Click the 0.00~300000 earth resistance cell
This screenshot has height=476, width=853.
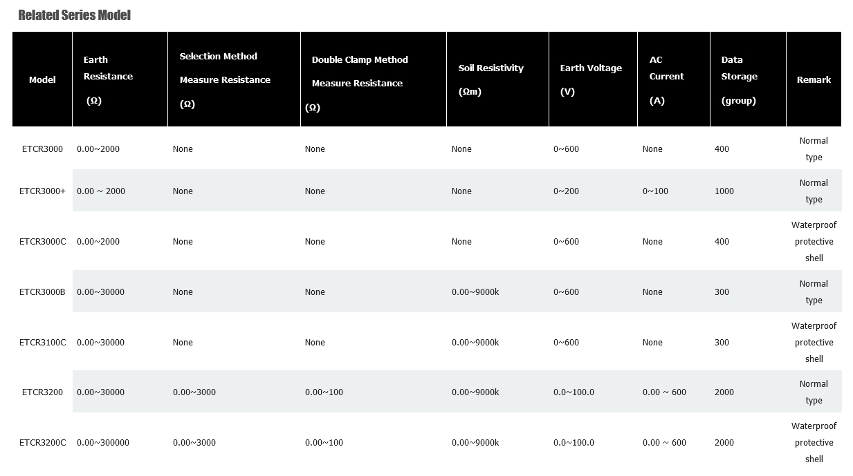pos(103,443)
